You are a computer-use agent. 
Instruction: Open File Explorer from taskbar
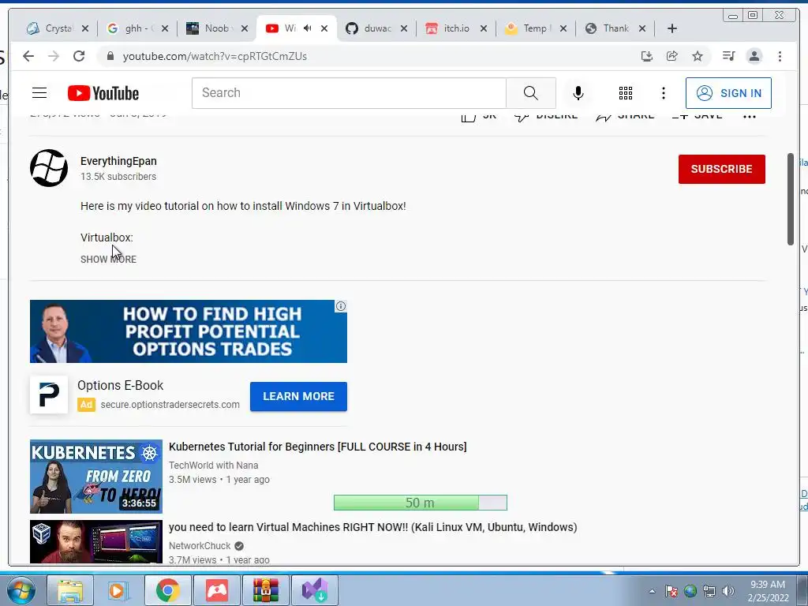point(70,590)
